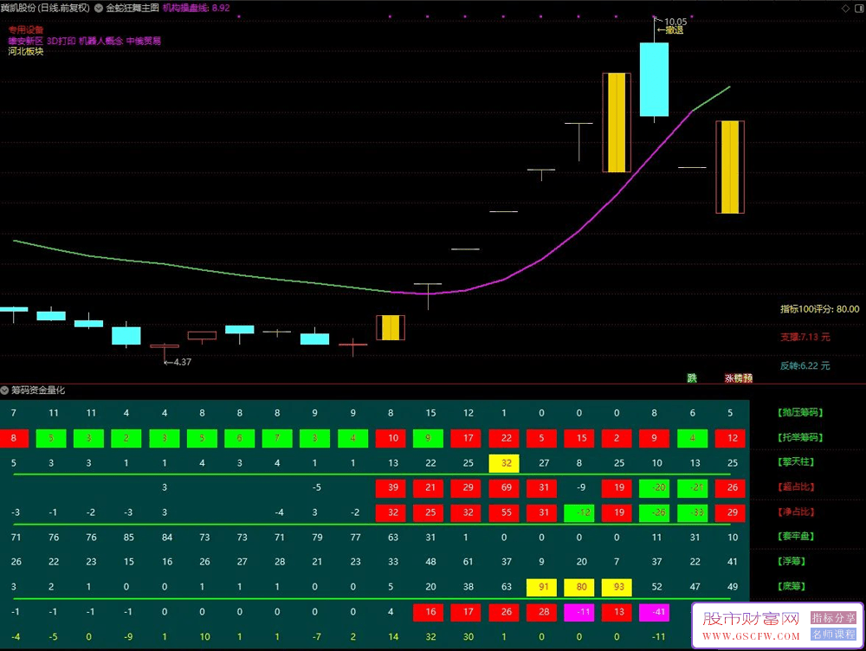
Task: Click the green -33 cell in 净占比 row
Action: (692, 512)
